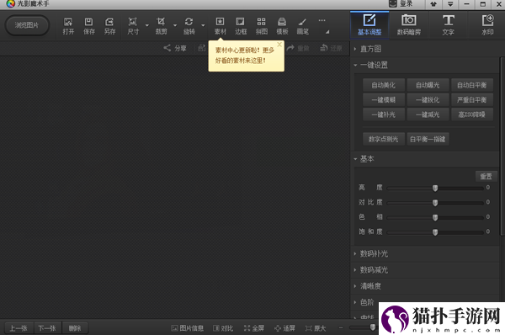The image size is (505, 335).
Task: Click the 自动美化 button
Action: coord(384,85)
